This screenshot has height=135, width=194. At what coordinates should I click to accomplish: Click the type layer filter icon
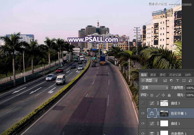coord(178,81)
